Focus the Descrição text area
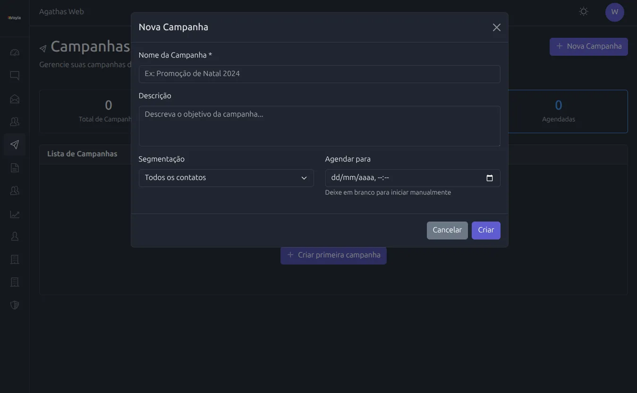This screenshot has width=637, height=393. click(x=319, y=126)
